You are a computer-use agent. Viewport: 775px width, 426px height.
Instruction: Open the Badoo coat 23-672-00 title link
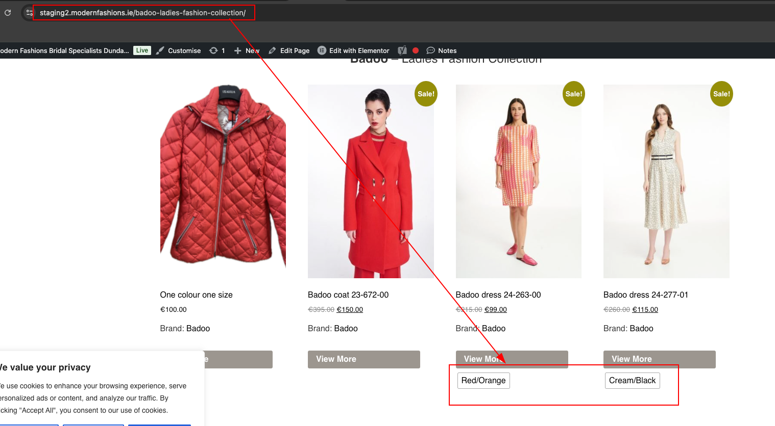pyautogui.click(x=348, y=295)
